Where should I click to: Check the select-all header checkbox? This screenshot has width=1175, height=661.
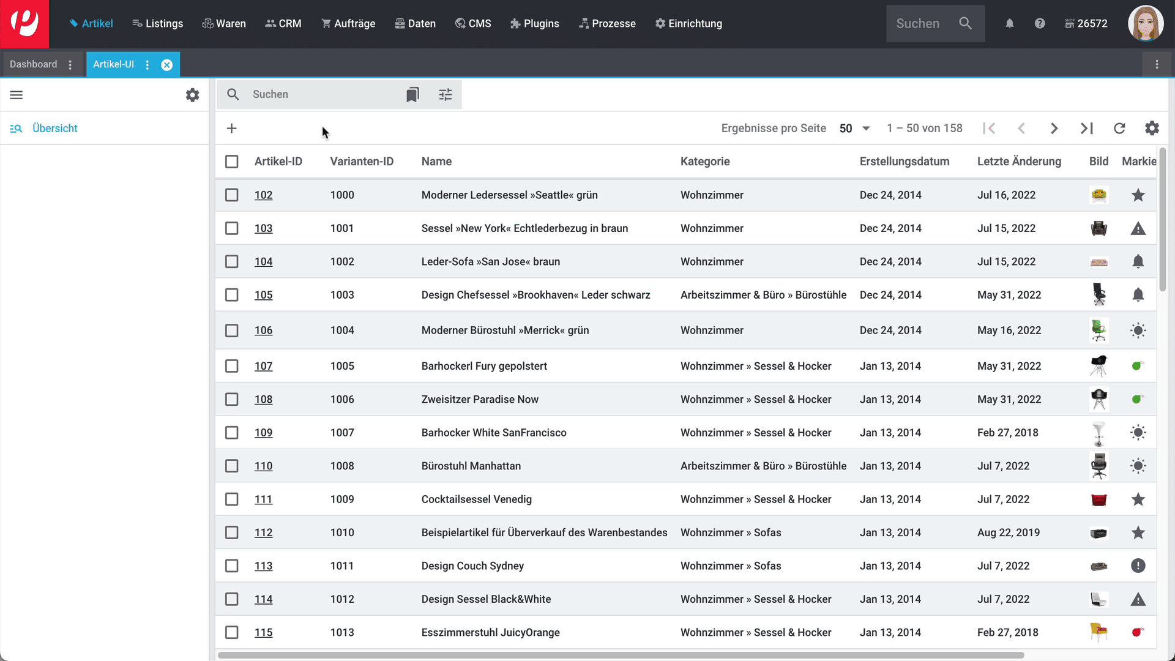coord(231,162)
